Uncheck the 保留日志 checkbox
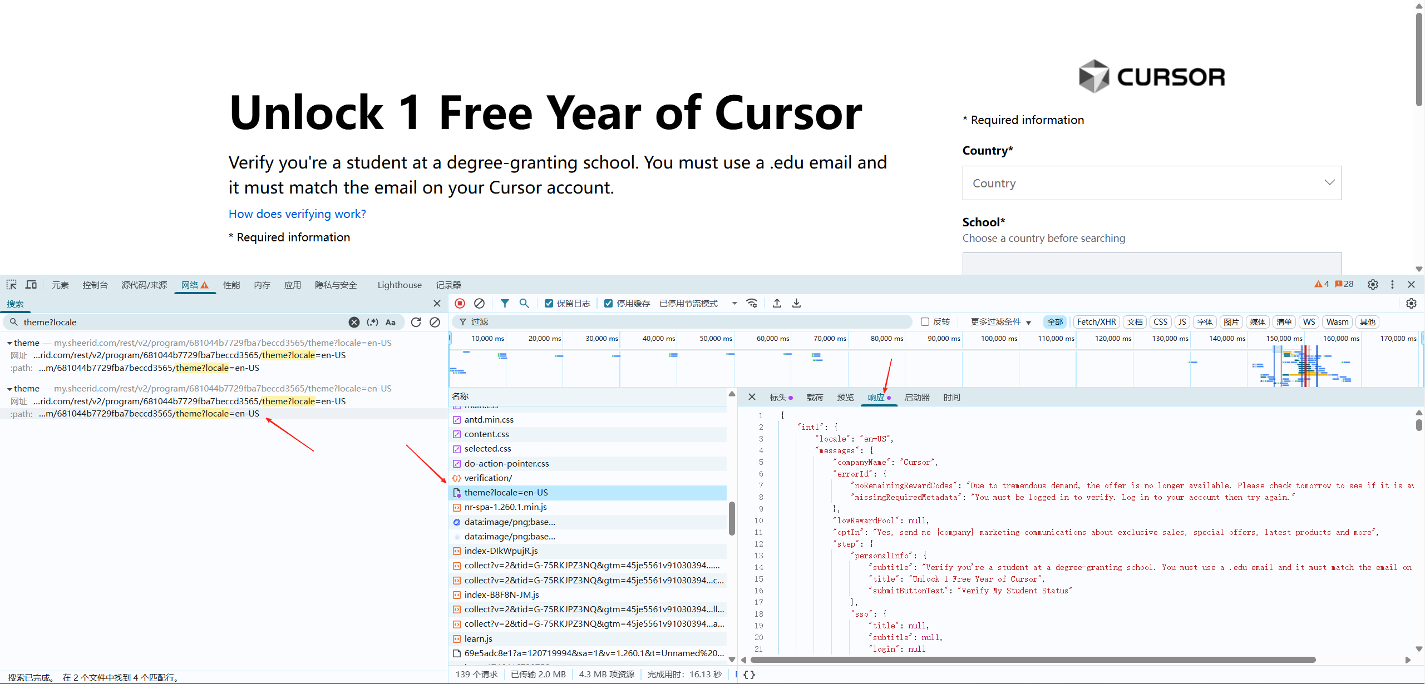This screenshot has height=684, width=1425. 549,304
